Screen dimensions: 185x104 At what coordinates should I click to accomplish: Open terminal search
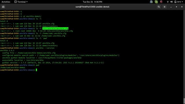[159, 7]
